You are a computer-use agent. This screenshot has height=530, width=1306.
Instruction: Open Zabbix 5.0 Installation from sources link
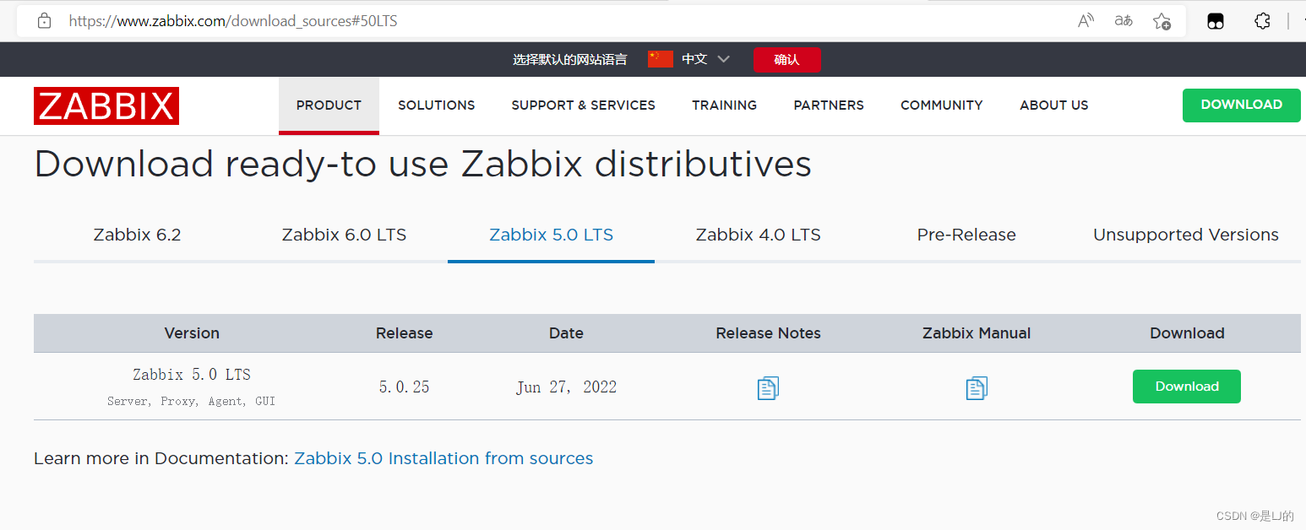(443, 458)
